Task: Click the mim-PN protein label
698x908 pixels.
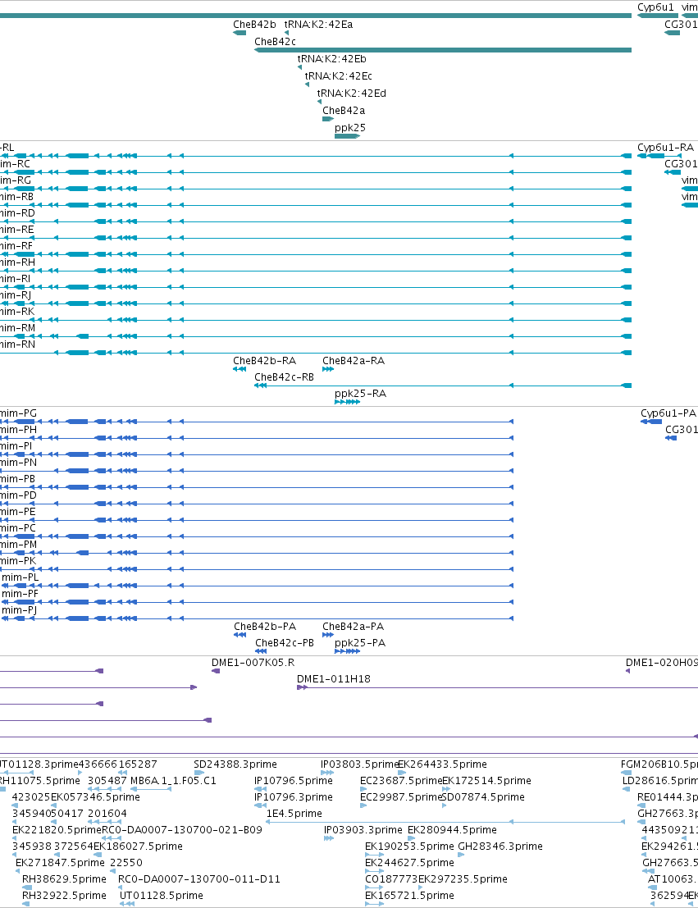Action: pyautogui.click(x=18, y=463)
